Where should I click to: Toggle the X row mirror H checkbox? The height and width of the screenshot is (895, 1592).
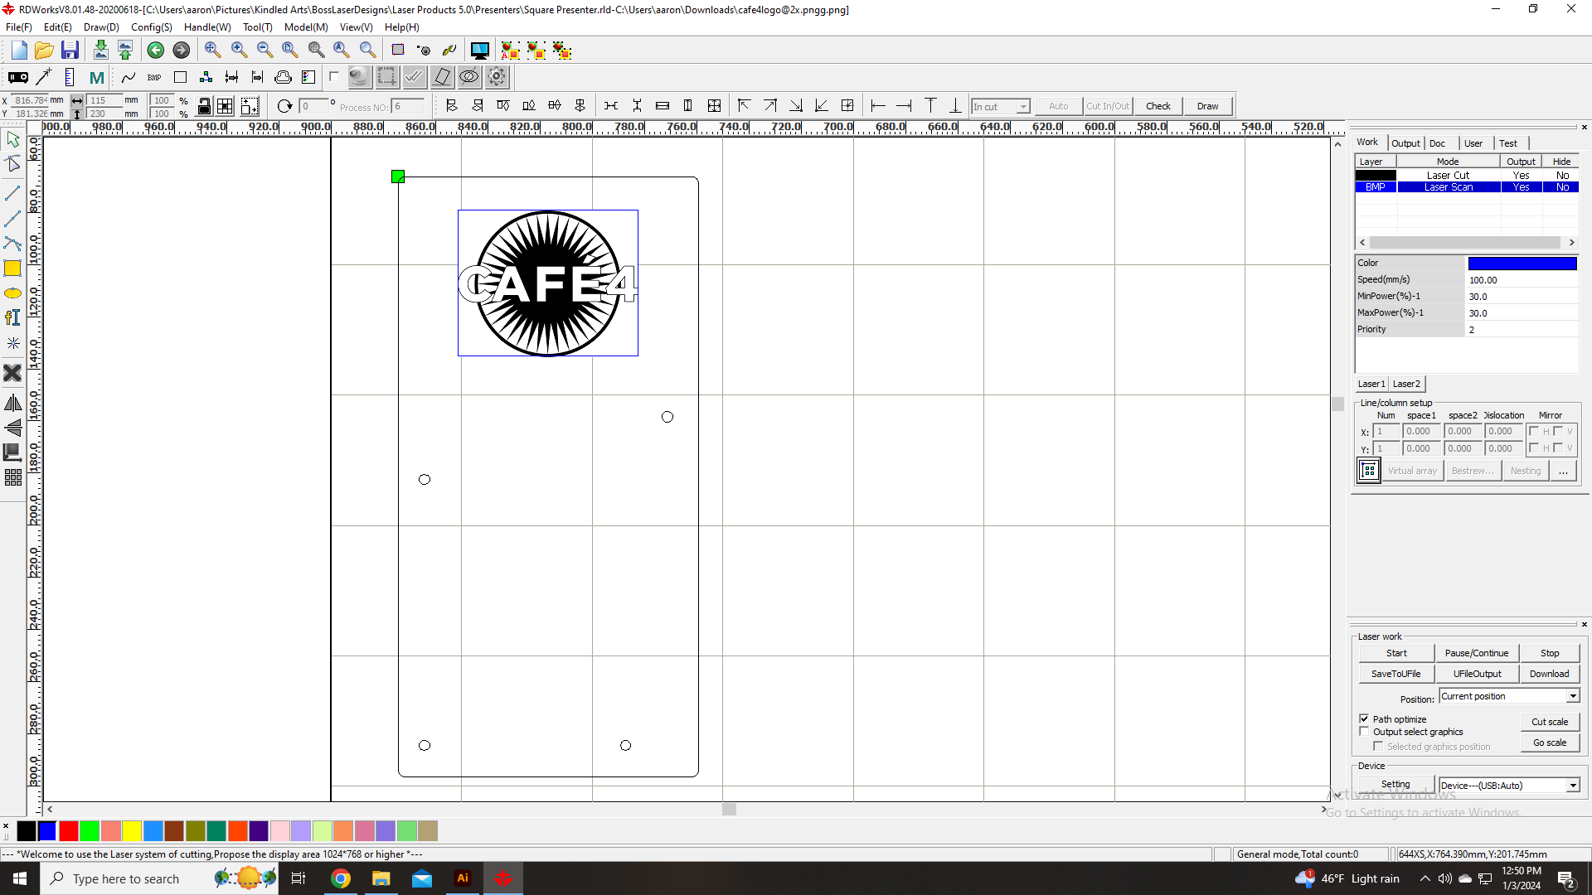click(1534, 431)
